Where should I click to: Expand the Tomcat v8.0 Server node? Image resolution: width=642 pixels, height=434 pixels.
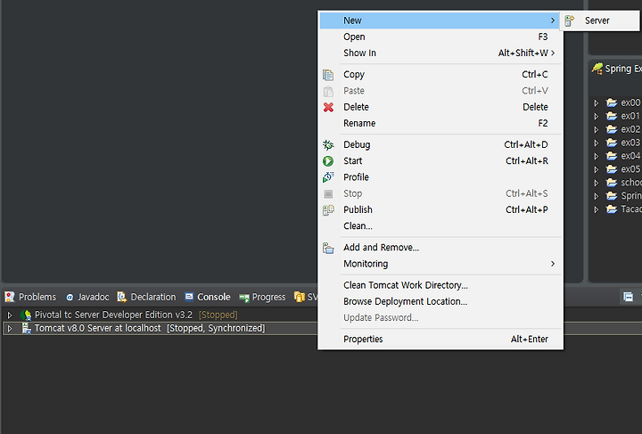tap(10, 329)
